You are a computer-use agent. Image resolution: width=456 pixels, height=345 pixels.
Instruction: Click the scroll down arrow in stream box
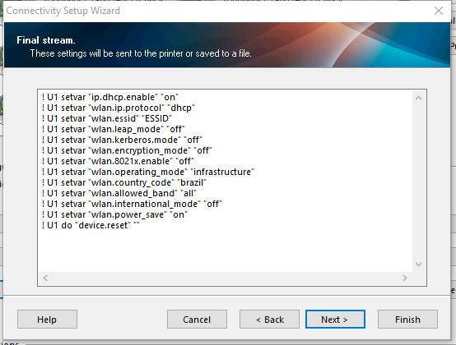click(x=418, y=264)
